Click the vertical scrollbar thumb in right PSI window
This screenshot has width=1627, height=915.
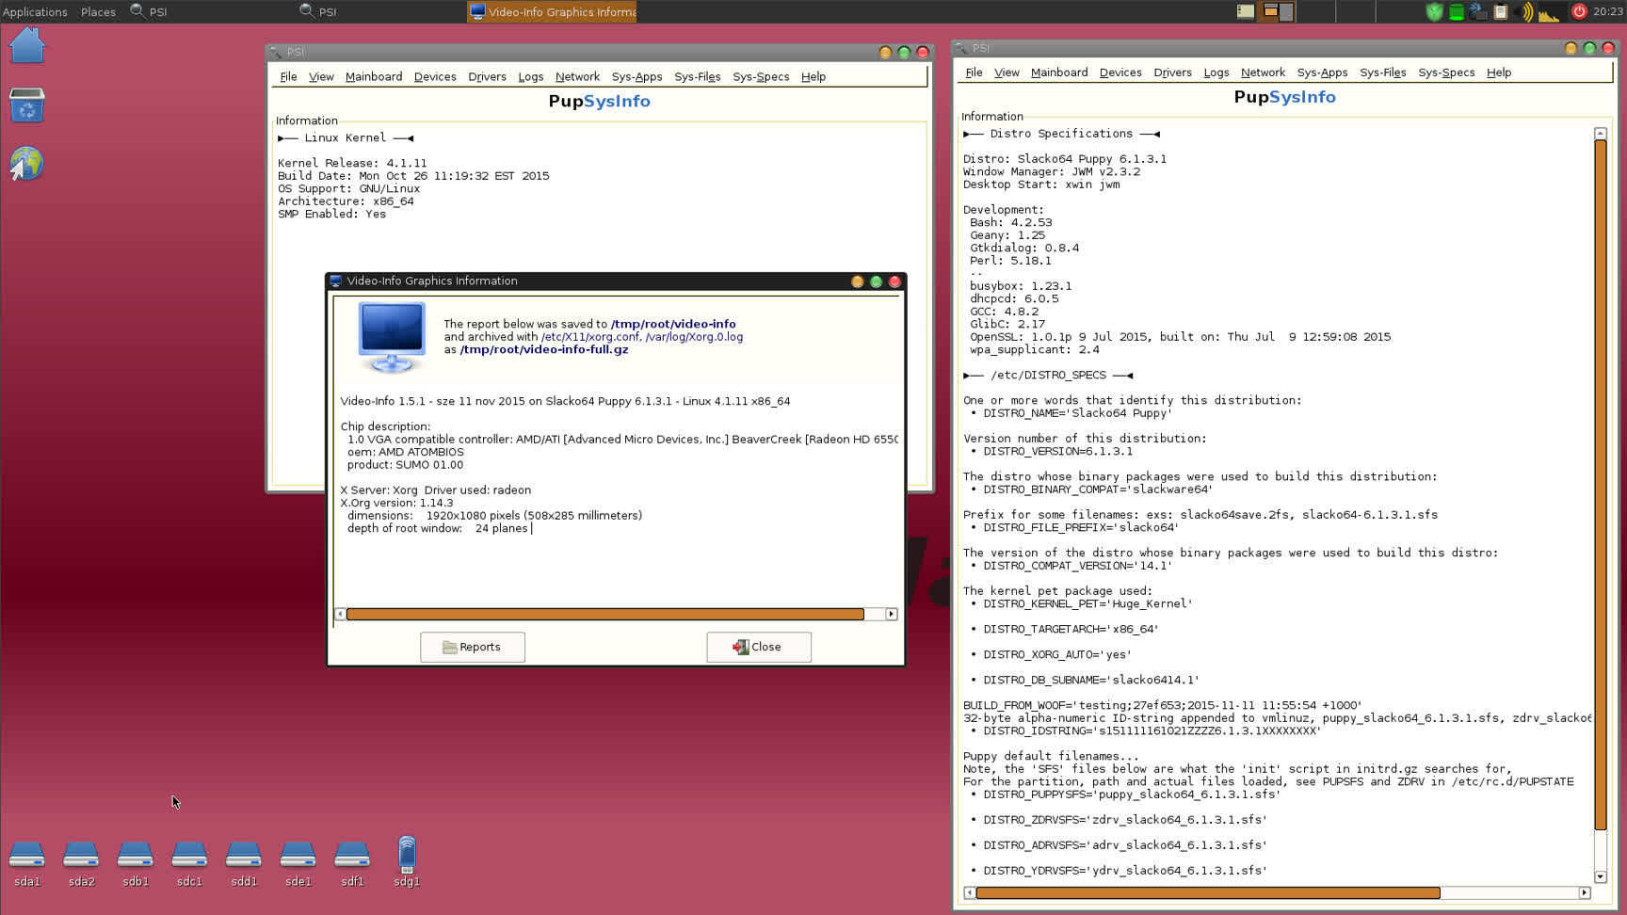[1600, 485]
